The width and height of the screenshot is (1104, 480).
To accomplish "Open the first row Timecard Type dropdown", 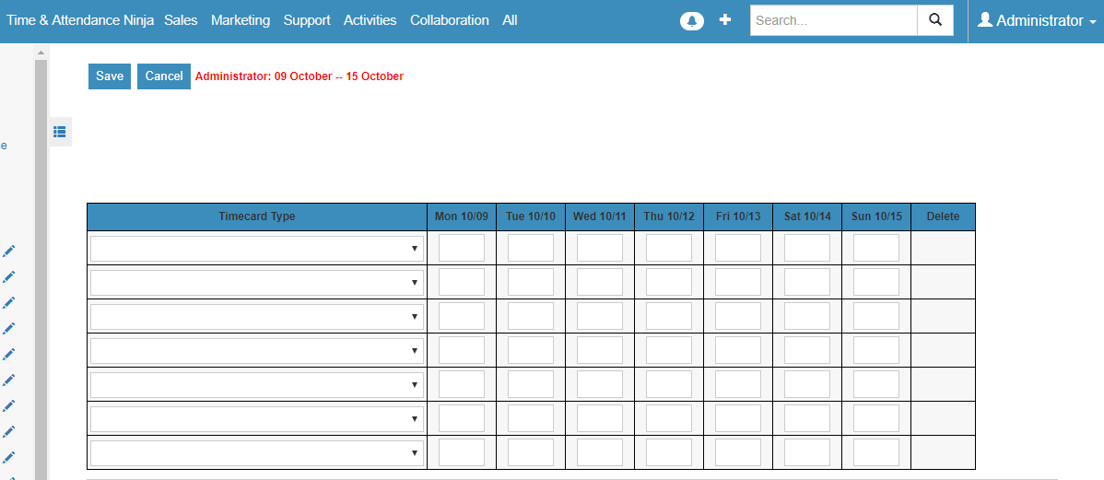I will tap(257, 249).
